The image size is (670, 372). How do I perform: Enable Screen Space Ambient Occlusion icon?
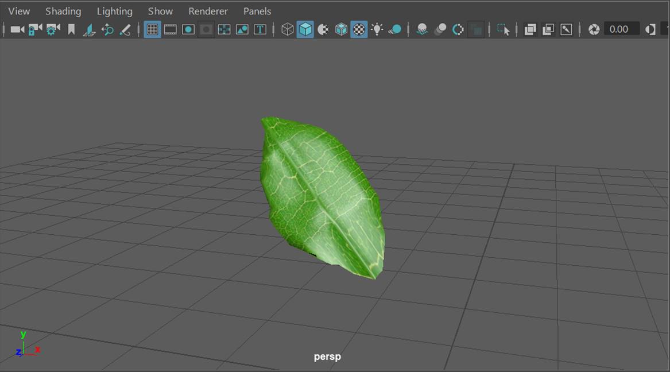coord(422,29)
